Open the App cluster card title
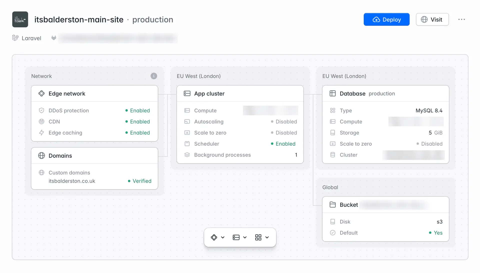The image size is (480, 273). point(209,93)
